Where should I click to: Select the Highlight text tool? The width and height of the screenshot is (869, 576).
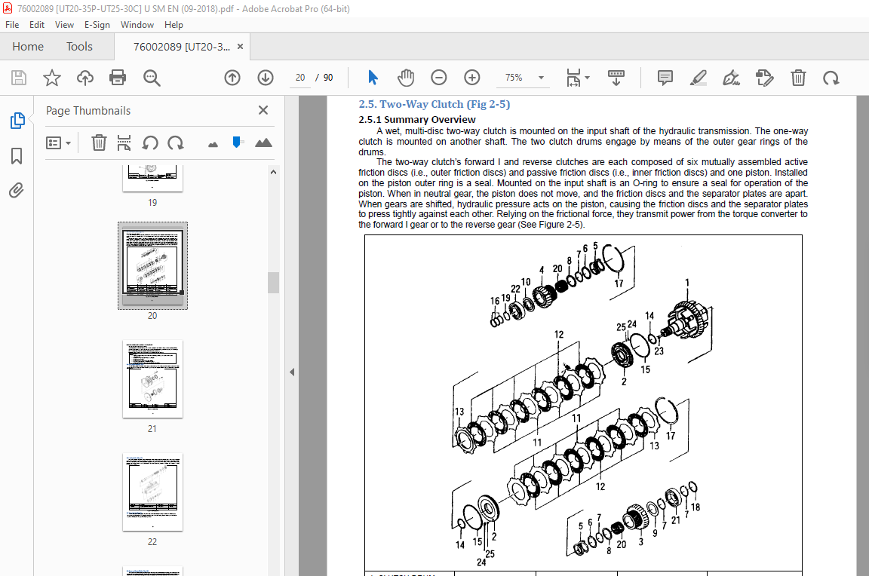click(699, 78)
